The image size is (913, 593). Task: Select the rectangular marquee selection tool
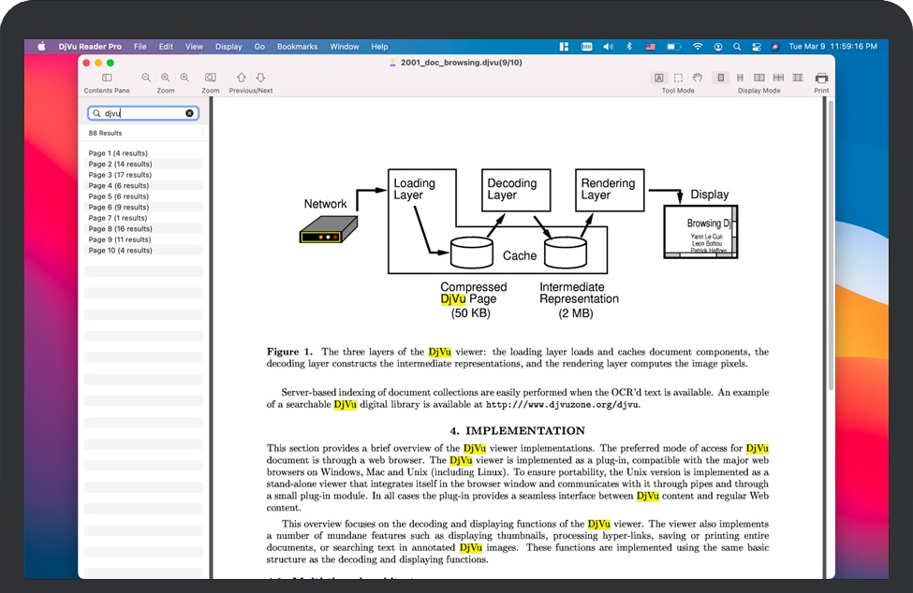[678, 78]
